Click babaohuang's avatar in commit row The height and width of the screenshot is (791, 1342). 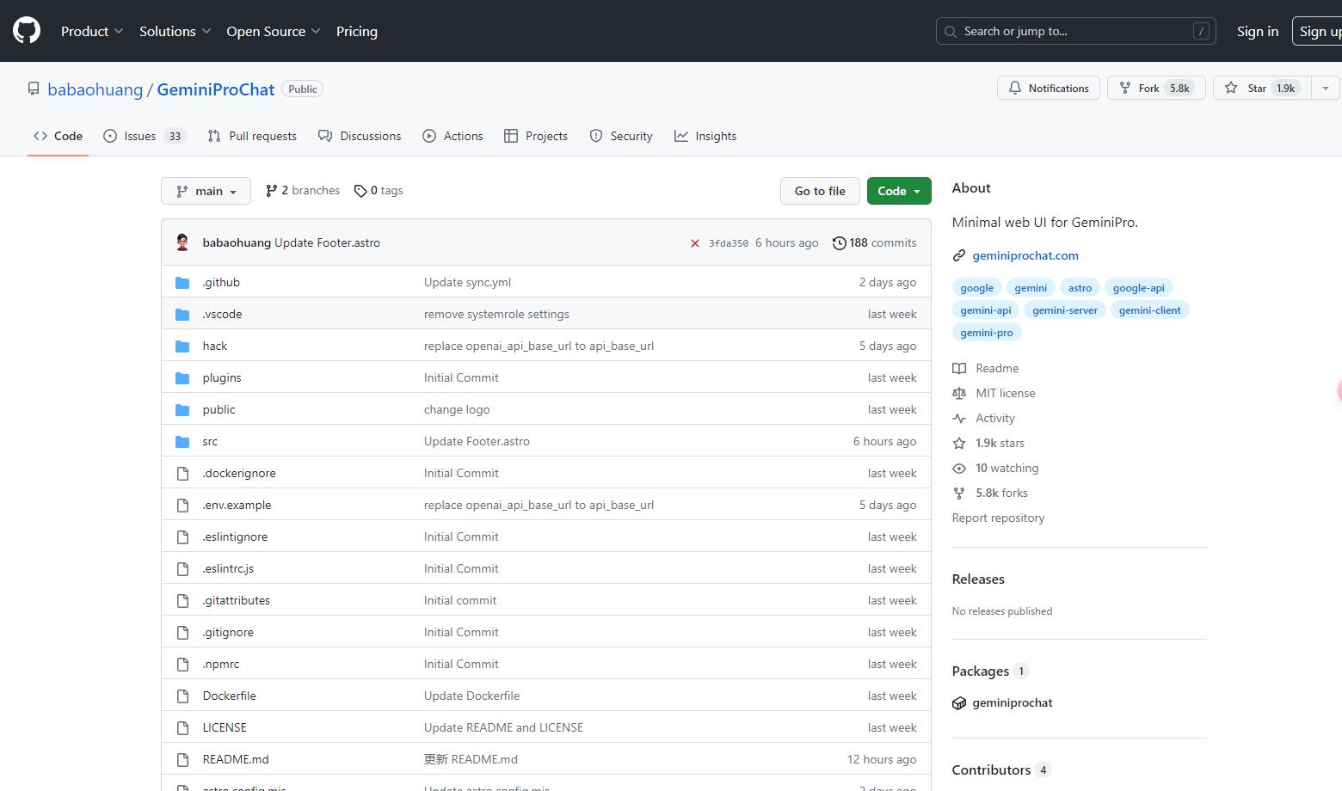click(182, 242)
